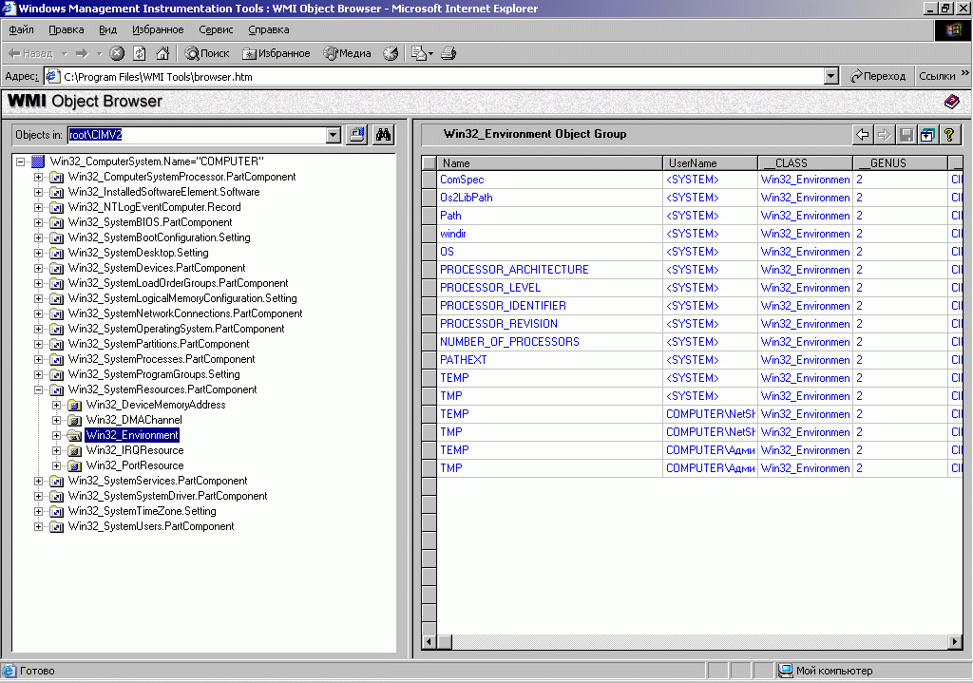Expand Win32_SystemTimeZone.Setting node
Viewport: 973px width, 683px height.
tap(38, 511)
